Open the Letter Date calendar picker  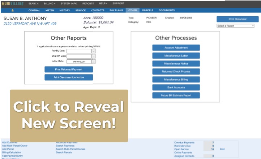point(94,61)
